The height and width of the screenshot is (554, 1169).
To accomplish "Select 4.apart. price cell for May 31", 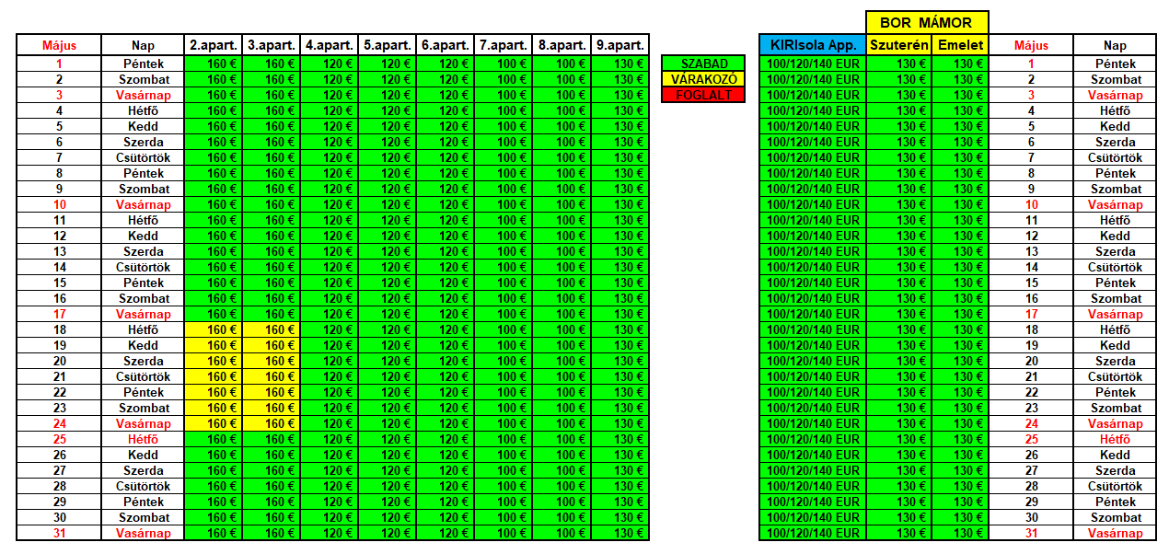I will pyautogui.click(x=330, y=533).
